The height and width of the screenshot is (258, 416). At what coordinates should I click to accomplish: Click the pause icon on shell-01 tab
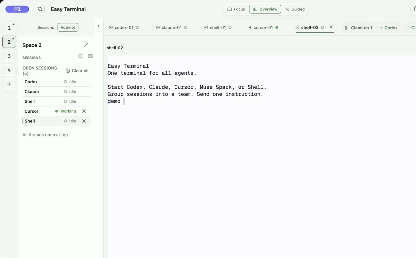[x=206, y=27]
